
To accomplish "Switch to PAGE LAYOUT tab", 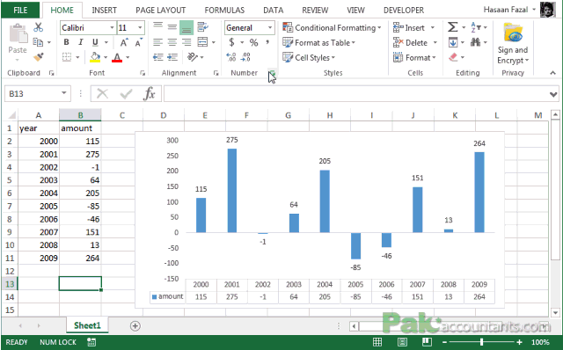I will pyautogui.click(x=160, y=10).
